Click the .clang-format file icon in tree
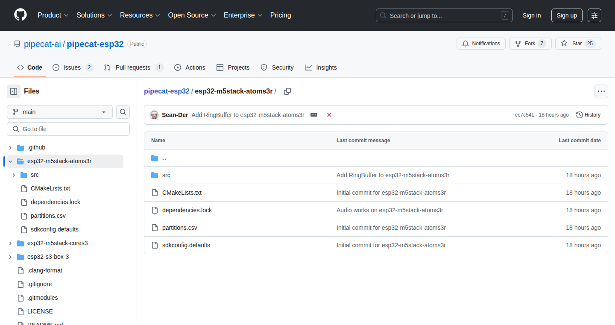The height and width of the screenshot is (325, 615). [20, 271]
